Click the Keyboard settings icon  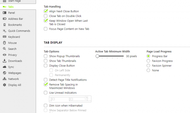[4, 37]
